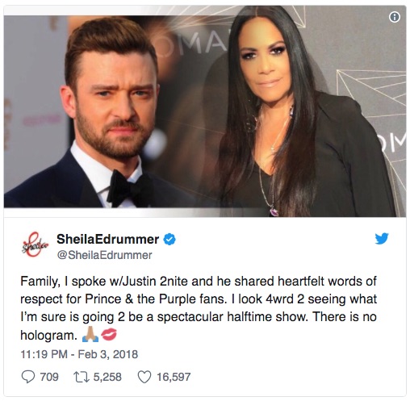Image resolution: width=410 pixels, height=401 pixels.
Task: Visit the @SheilaEdrummer handle link
Action: click(105, 255)
